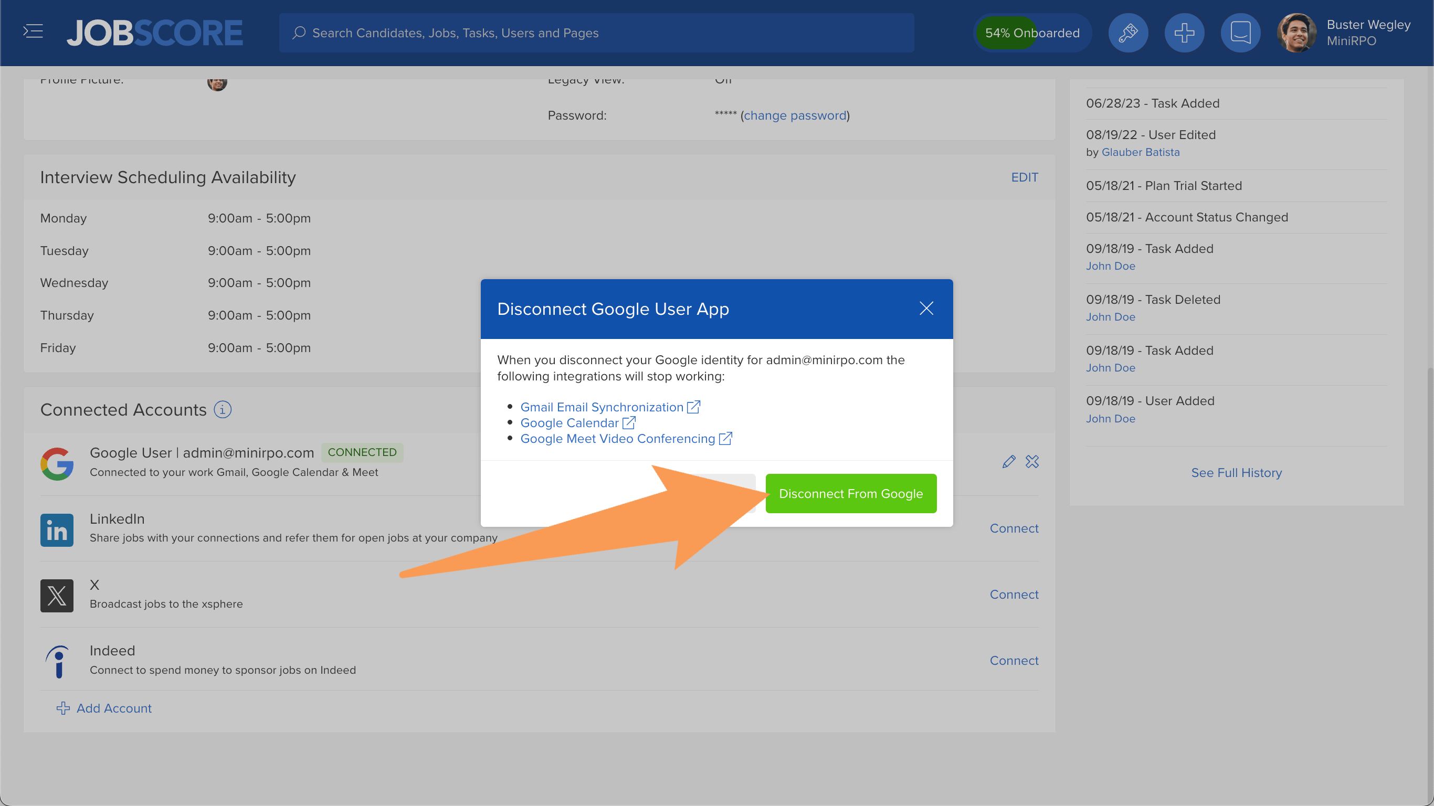Viewport: 1434px width, 806px height.
Task: Click Disconnect From Google button
Action: (851, 493)
